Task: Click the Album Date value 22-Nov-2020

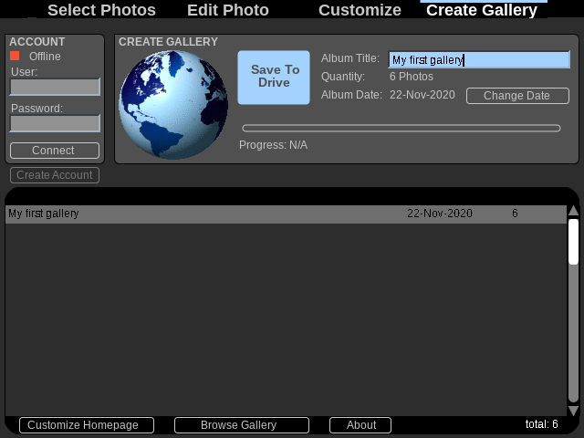Action: tap(422, 95)
